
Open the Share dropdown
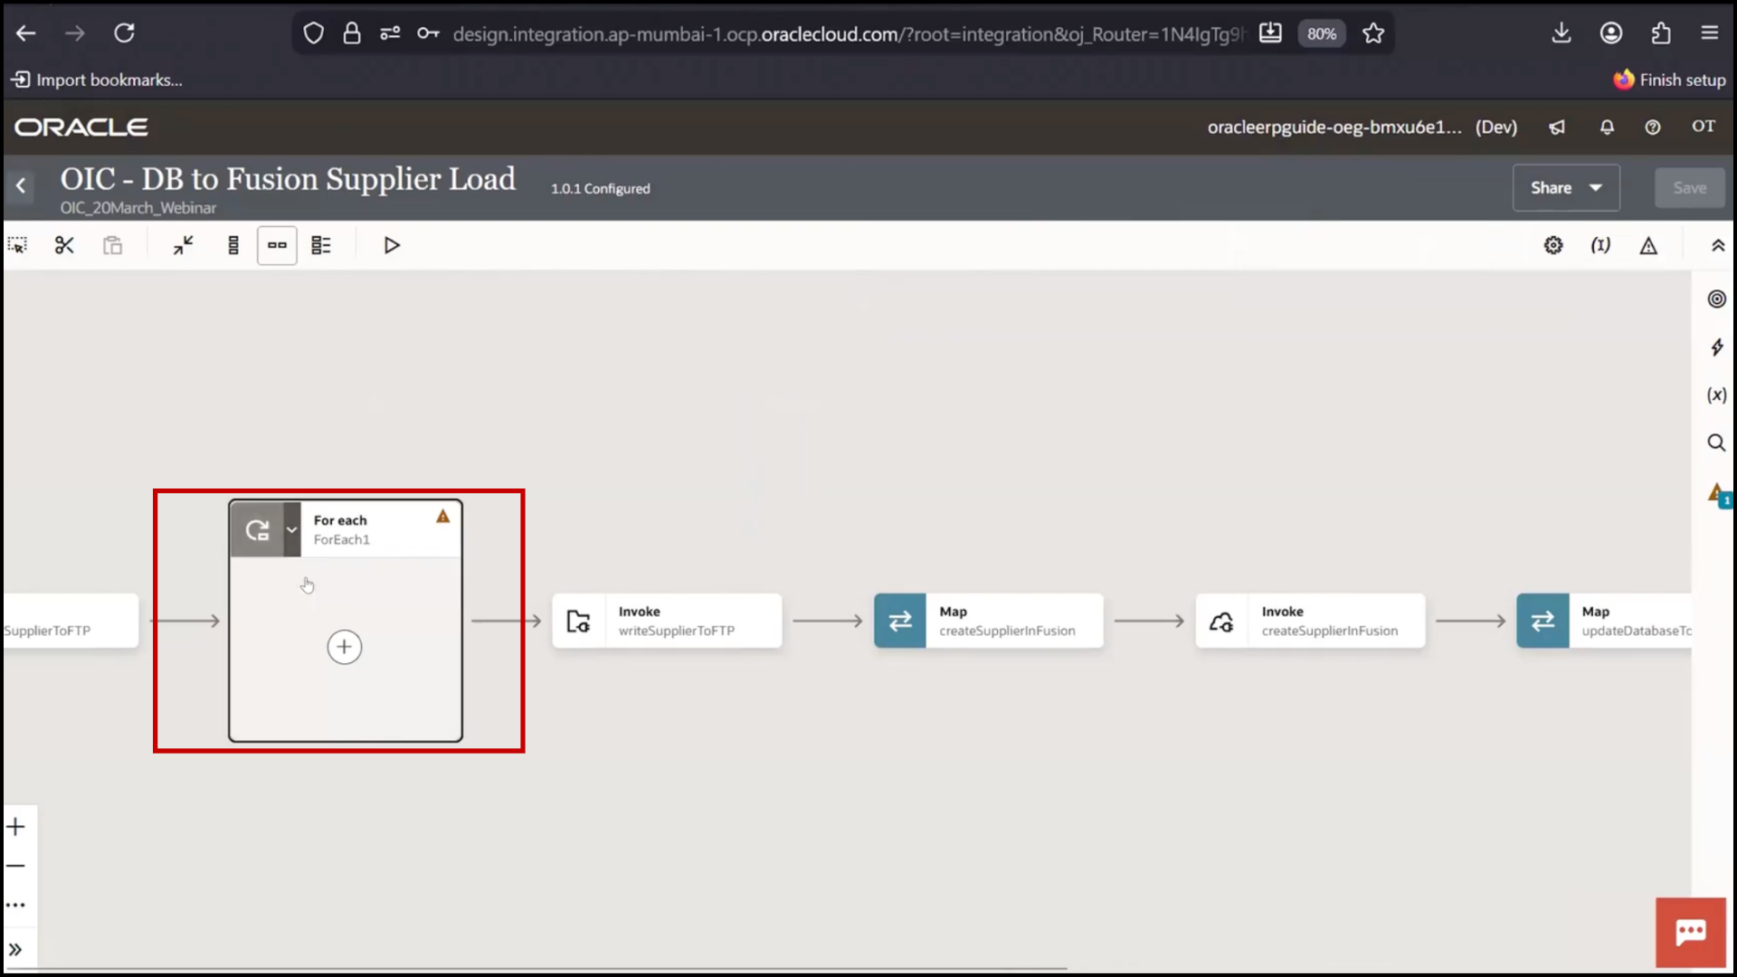tap(1566, 188)
